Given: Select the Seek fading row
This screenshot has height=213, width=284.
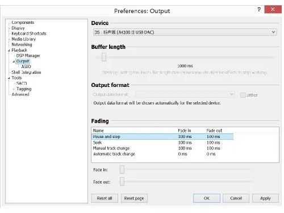Looking at the screenshot, I should (x=162, y=143).
